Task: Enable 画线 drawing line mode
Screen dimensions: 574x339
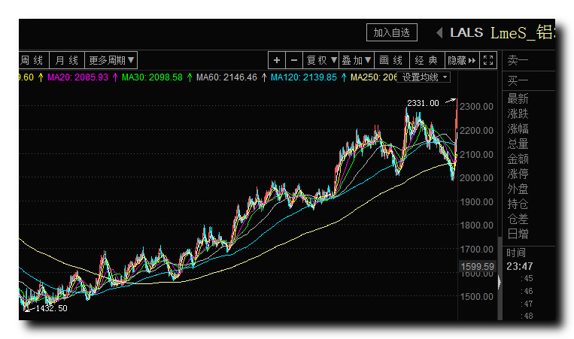Action: pyautogui.click(x=391, y=60)
